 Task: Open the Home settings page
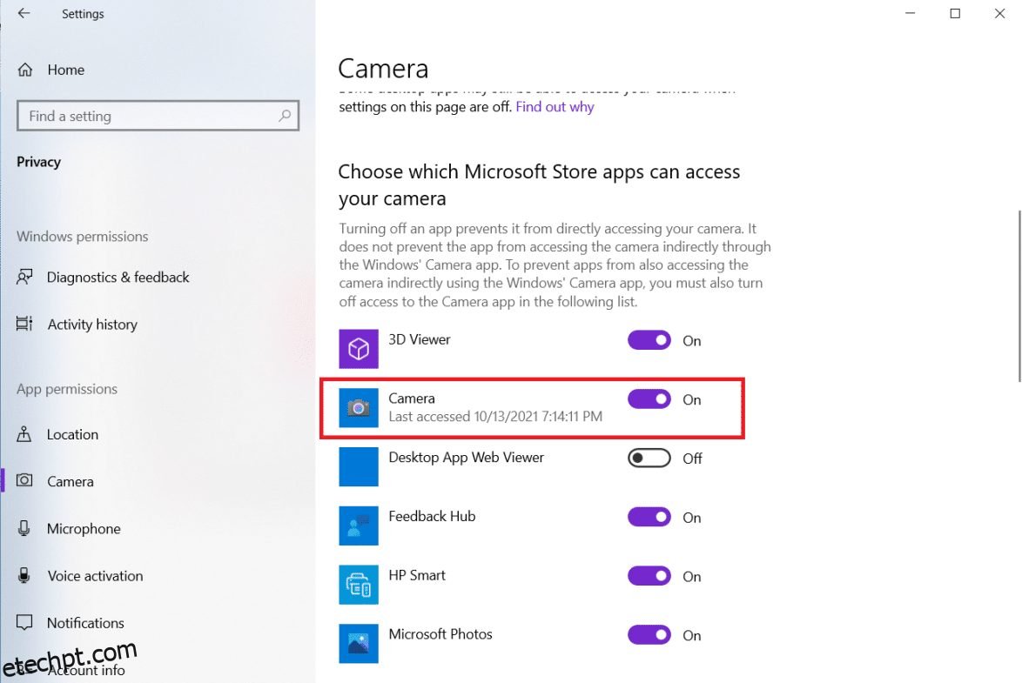(x=66, y=70)
